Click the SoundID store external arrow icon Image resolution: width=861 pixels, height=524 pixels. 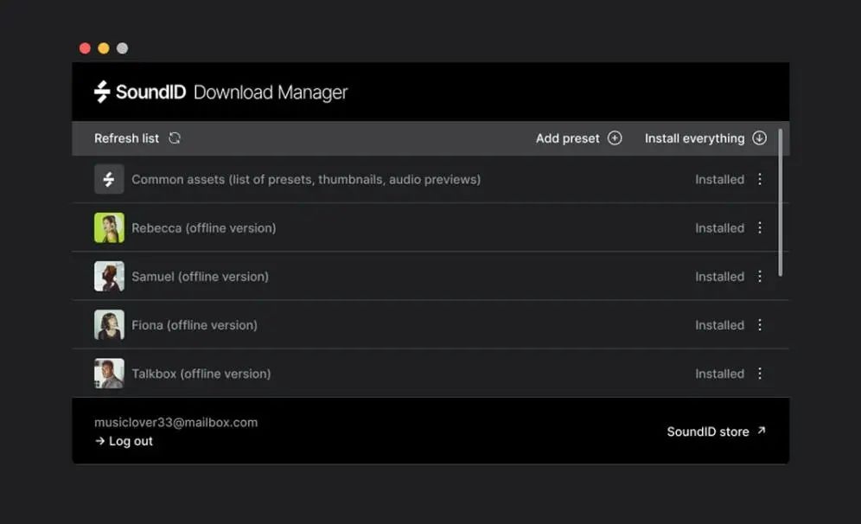point(761,431)
